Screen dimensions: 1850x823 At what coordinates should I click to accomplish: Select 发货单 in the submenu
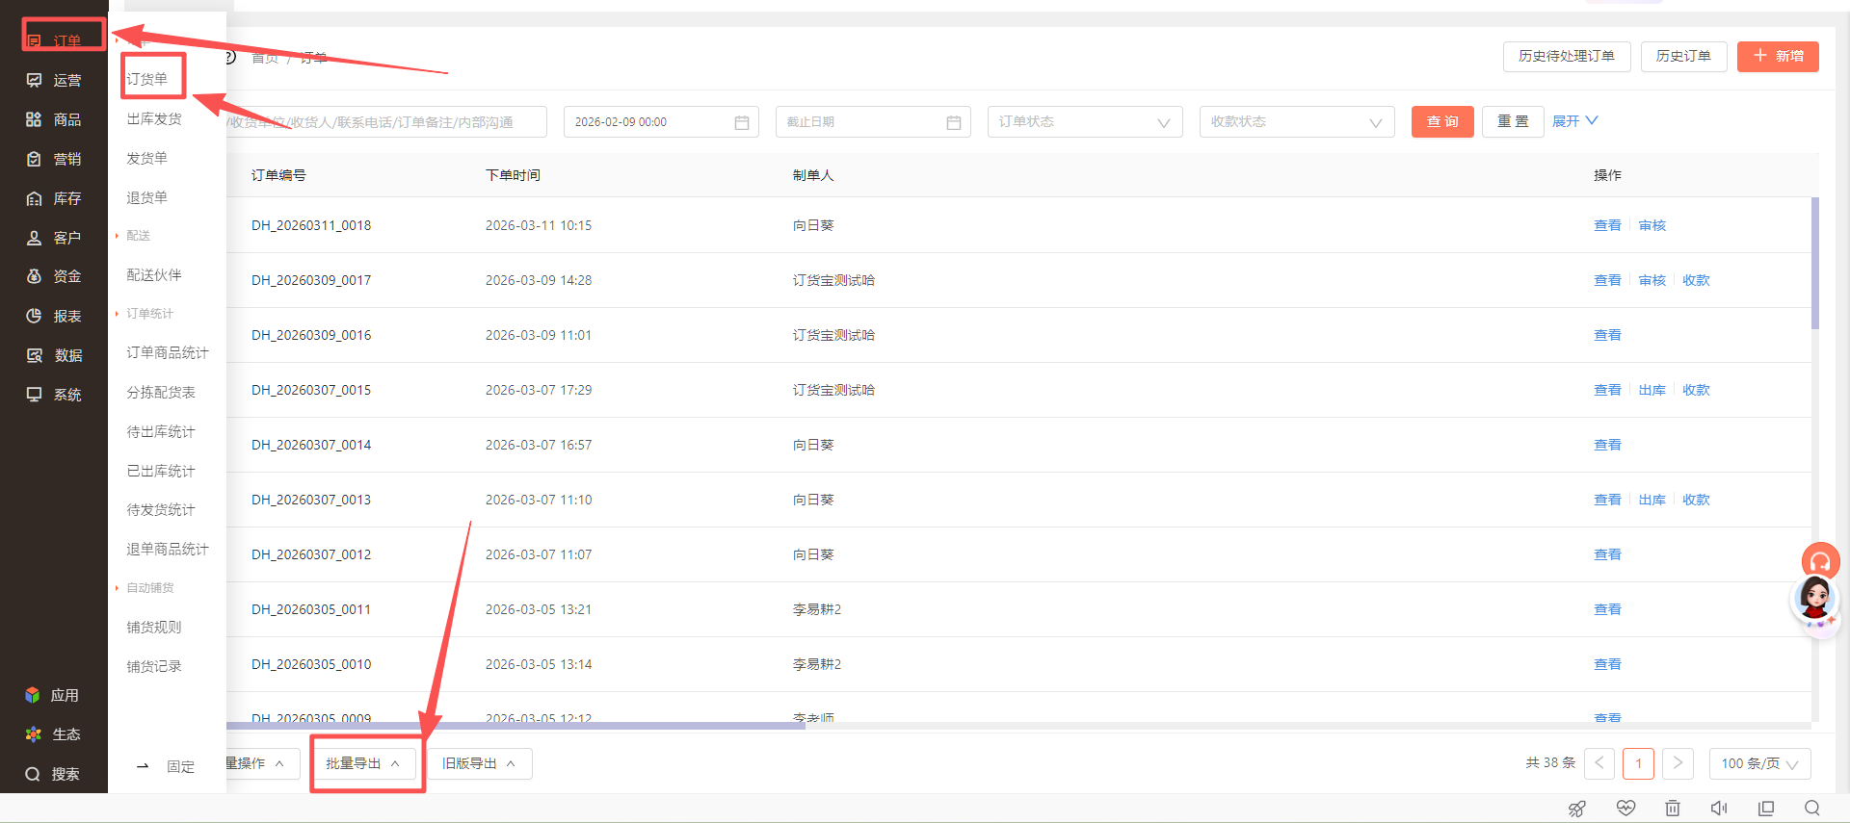[147, 158]
